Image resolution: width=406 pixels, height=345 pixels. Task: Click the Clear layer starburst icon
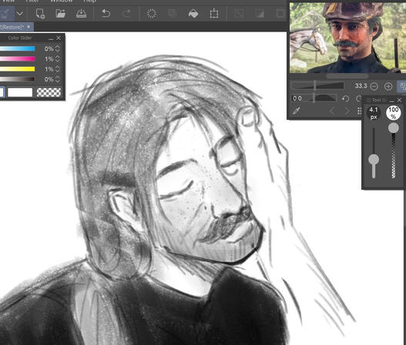(152, 13)
